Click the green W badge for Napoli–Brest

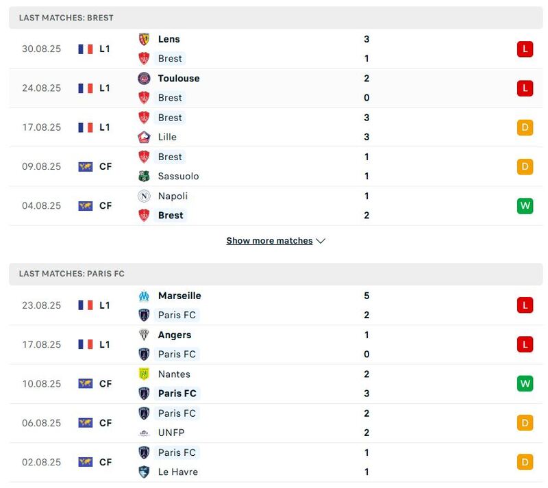point(525,205)
